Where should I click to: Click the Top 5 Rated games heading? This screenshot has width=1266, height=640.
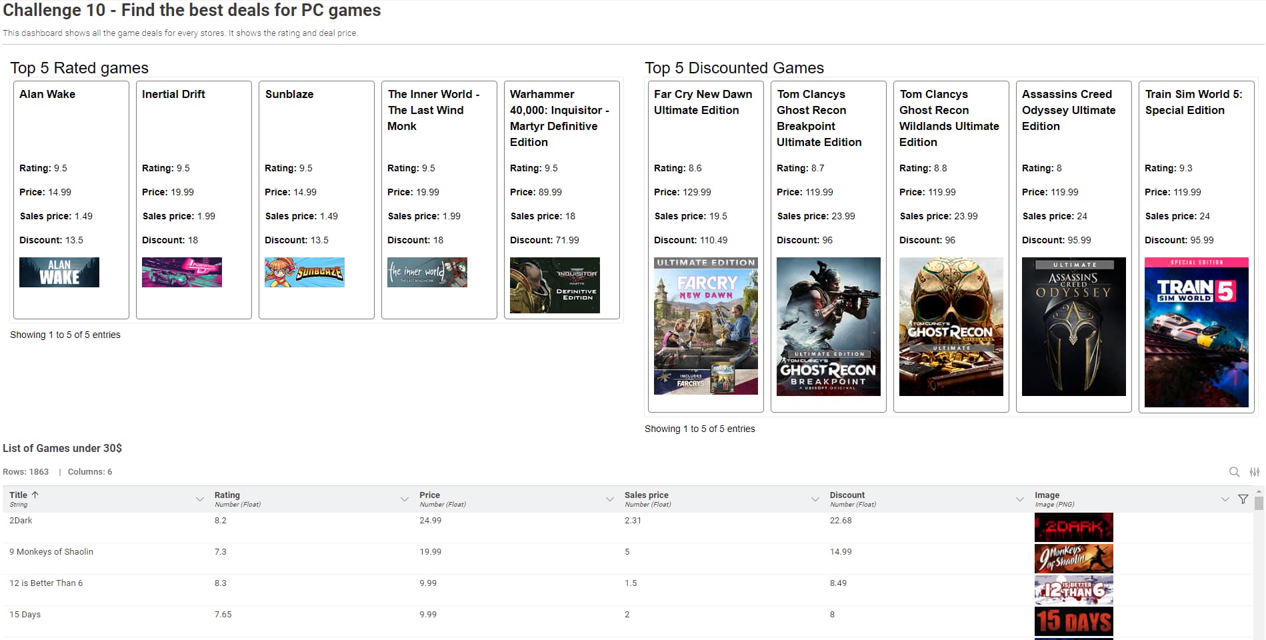(79, 68)
